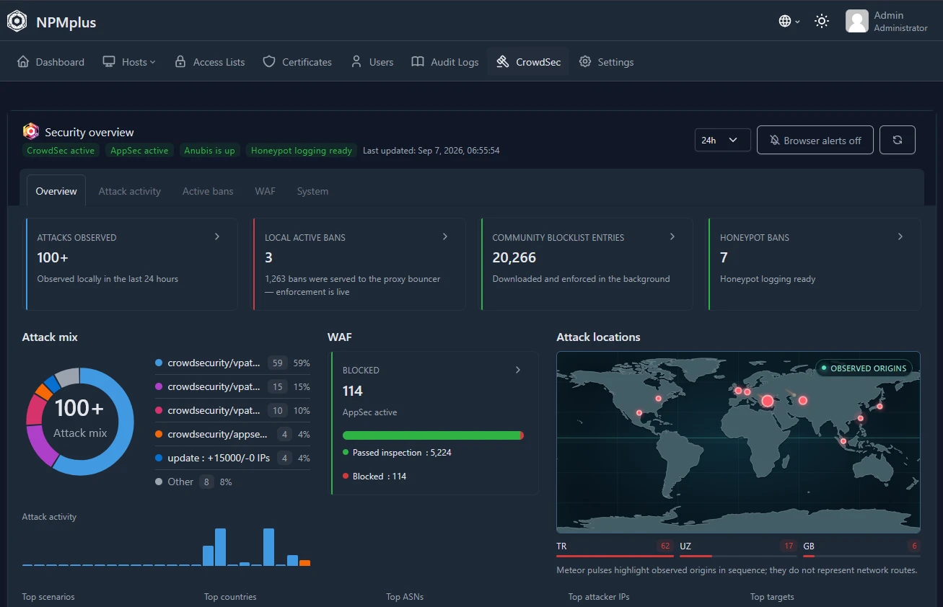943x607 pixels.
Task: Open Settings from the nav bar
Action: point(606,62)
